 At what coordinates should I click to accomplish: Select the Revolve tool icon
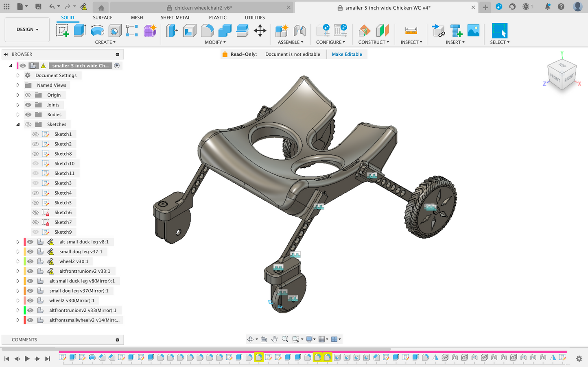[x=97, y=31]
